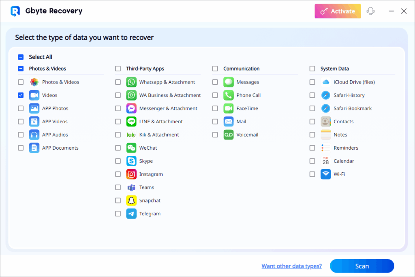Click the 'Reminders' label text

pos(346,148)
